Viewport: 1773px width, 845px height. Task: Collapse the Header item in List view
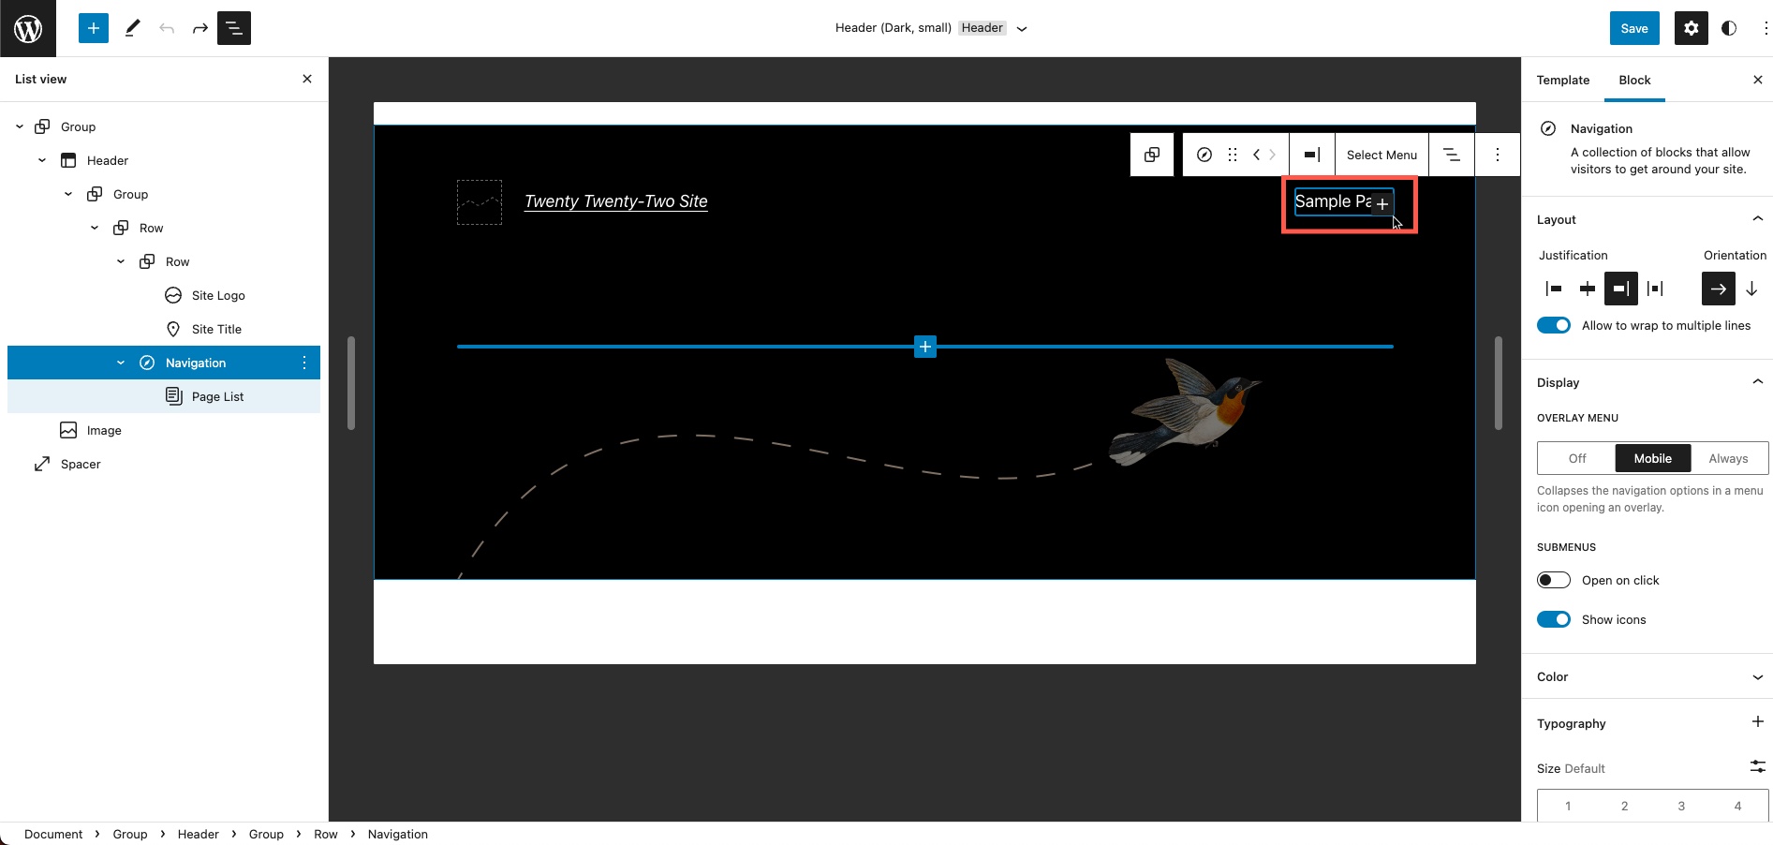point(42,160)
